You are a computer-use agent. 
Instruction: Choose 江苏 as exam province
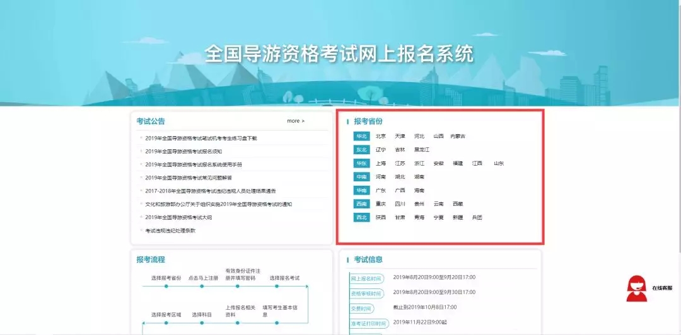pos(400,164)
